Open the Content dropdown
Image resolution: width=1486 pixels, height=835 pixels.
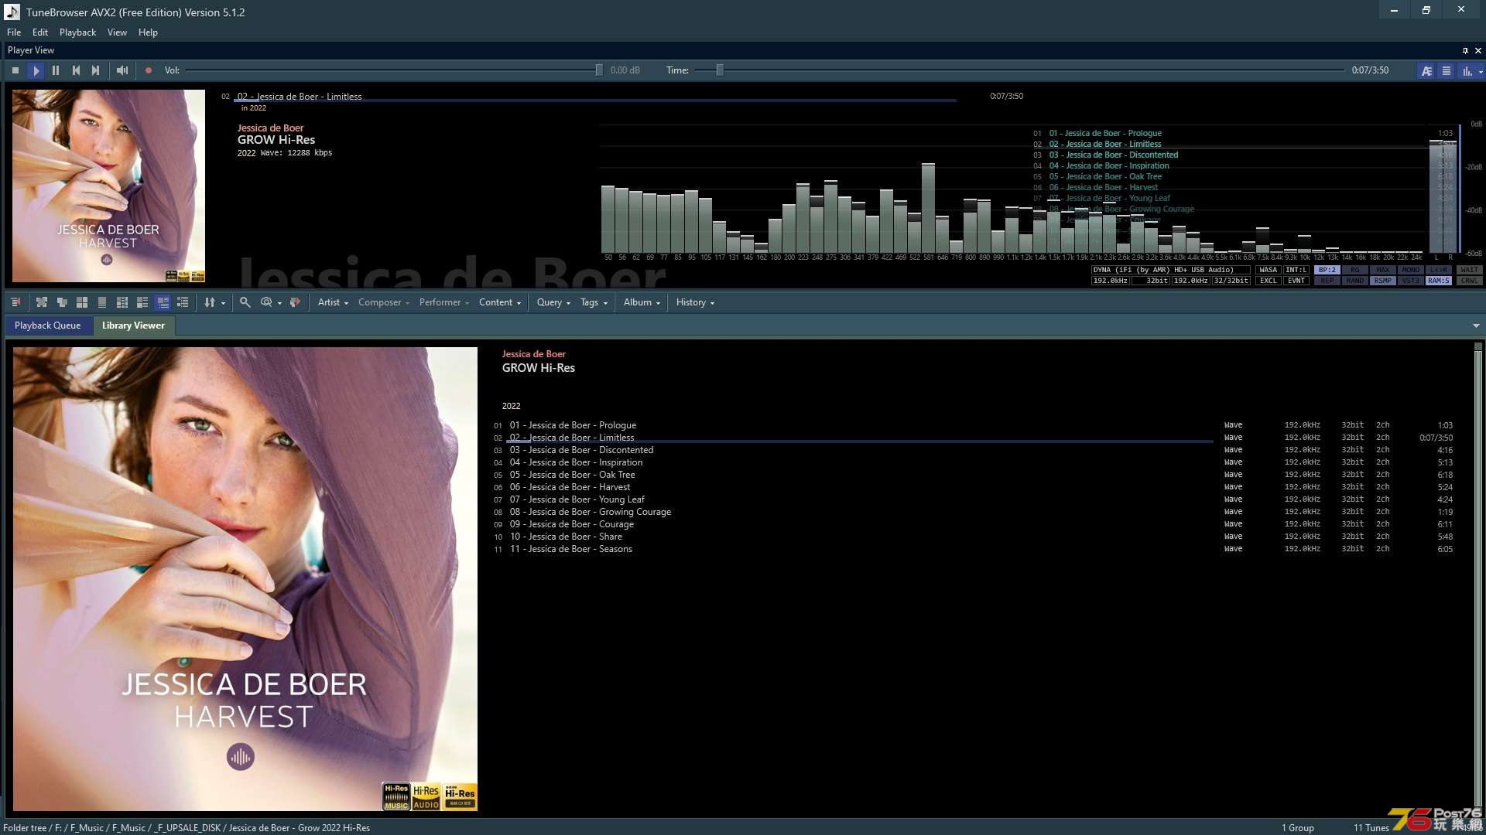(500, 302)
